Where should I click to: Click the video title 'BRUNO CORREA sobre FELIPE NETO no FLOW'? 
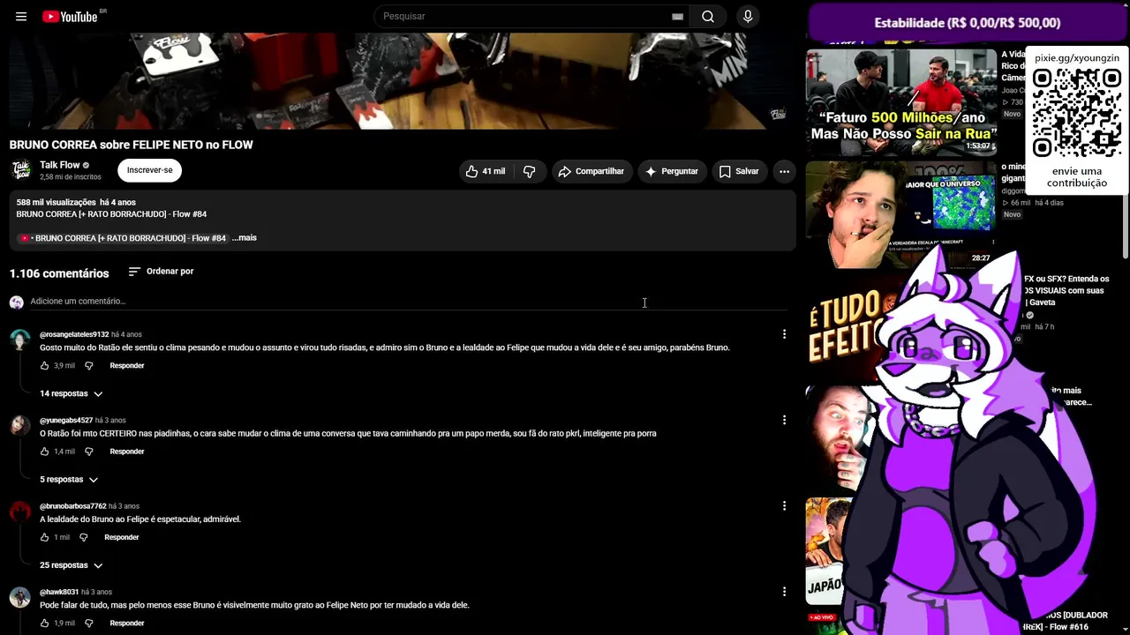pos(132,145)
